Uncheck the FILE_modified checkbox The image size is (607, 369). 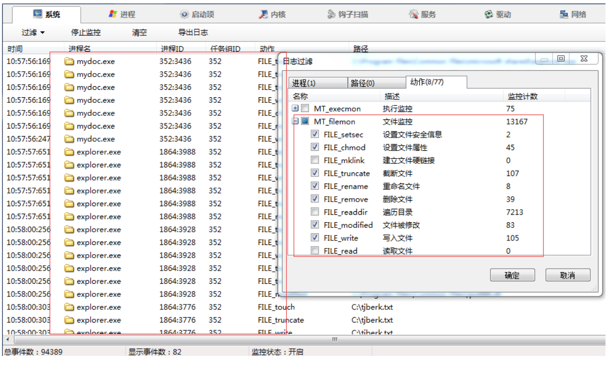315,225
